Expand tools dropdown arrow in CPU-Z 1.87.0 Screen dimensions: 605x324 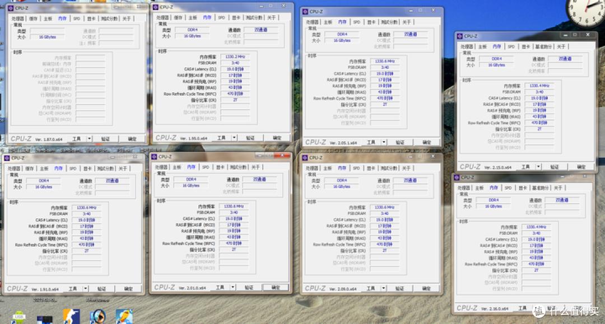[x=89, y=139]
